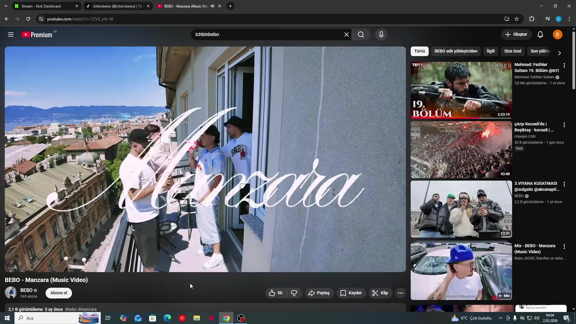Image resolution: width=576 pixels, height=324 pixels.
Task: Click Hüseyin CAN channel name
Action: 525,137
